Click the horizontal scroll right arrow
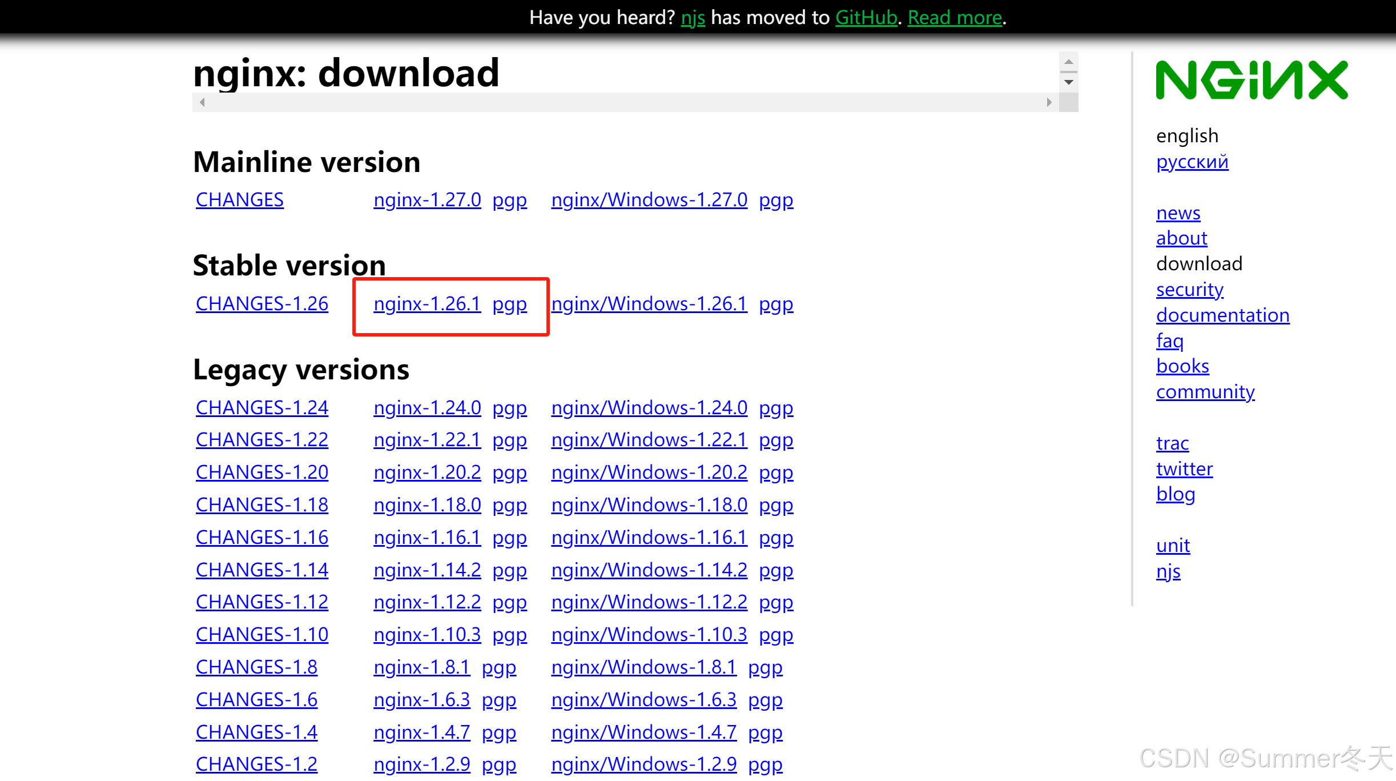This screenshot has width=1396, height=781. pos(1049,102)
